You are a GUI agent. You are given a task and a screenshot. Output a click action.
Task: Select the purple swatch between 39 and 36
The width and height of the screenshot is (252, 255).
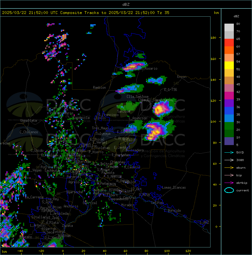(229, 103)
